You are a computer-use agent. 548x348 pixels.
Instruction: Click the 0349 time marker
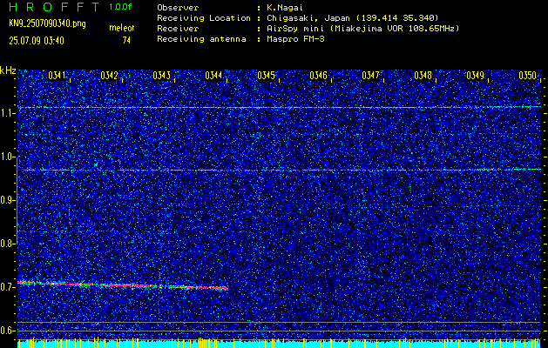475,76
